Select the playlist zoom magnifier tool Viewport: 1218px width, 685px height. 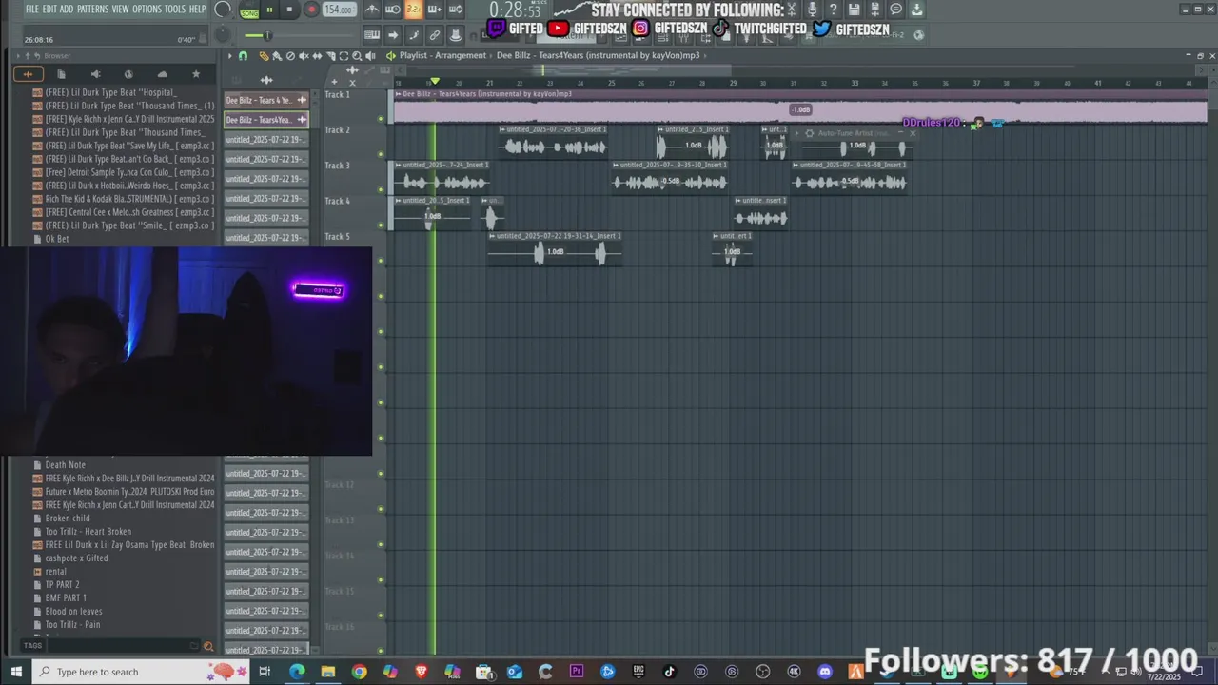point(357,56)
